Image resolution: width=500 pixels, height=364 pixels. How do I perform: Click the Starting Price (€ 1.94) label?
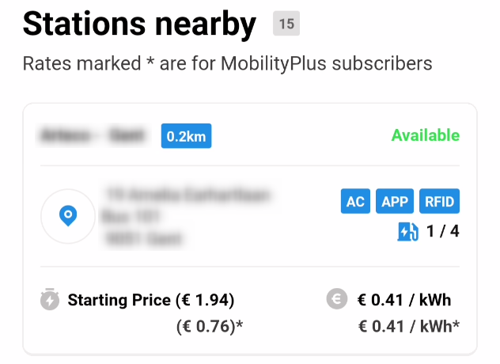(x=151, y=300)
